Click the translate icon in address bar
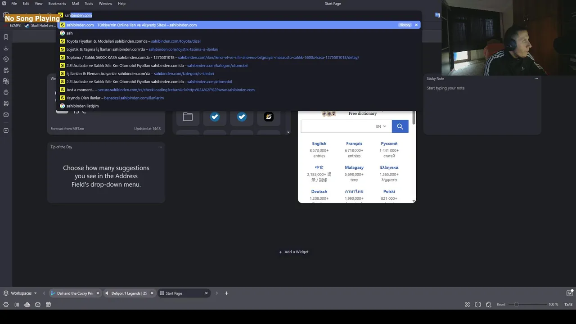The image size is (576, 324). pyautogui.click(x=437, y=15)
